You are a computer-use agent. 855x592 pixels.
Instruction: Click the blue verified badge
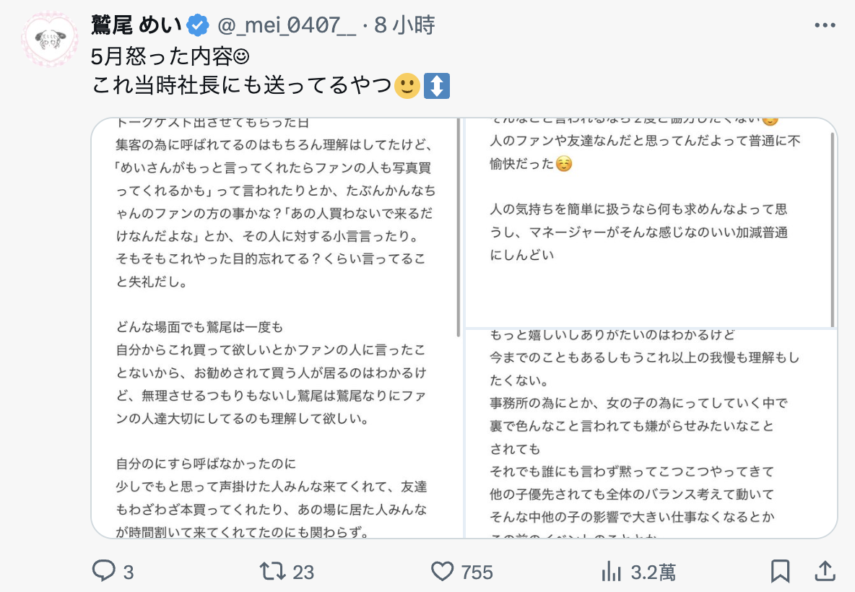(x=197, y=26)
